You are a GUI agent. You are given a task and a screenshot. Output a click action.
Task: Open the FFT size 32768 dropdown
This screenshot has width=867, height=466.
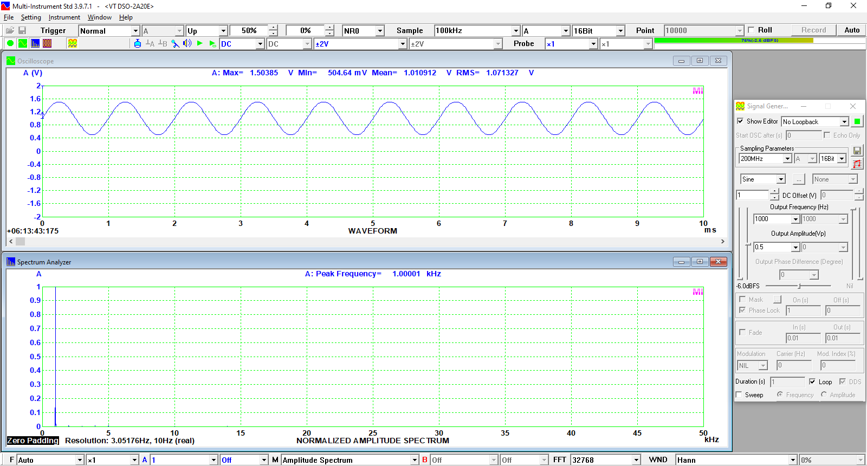pyautogui.click(x=606, y=460)
